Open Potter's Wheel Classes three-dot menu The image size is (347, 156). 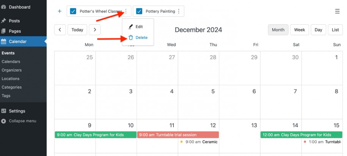coord(126,11)
